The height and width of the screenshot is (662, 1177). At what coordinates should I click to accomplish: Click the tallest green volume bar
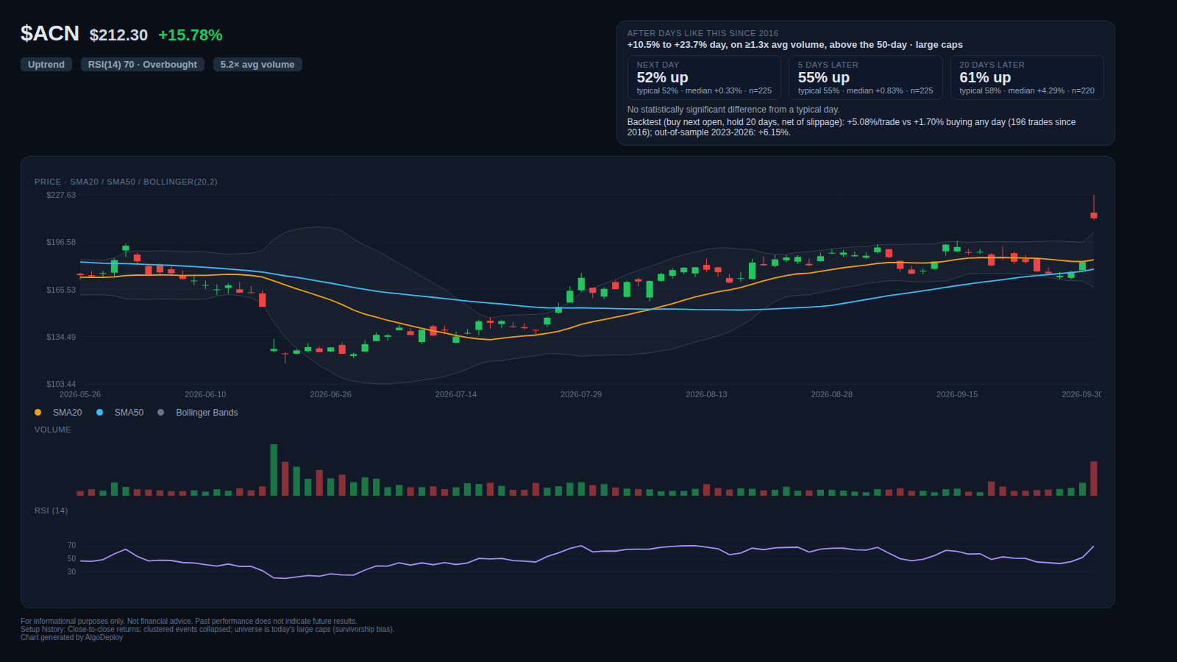[x=274, y=470]
